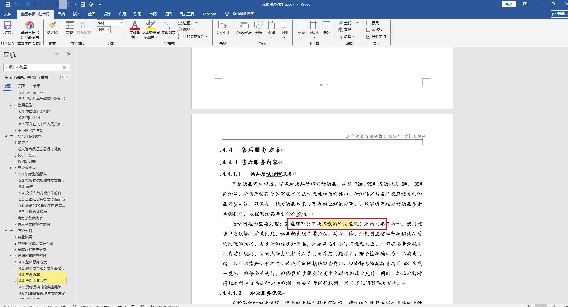Viewport: 568px width, 307px height.
Task: Open the navigation pane options chevron
Action: point(56,54)
